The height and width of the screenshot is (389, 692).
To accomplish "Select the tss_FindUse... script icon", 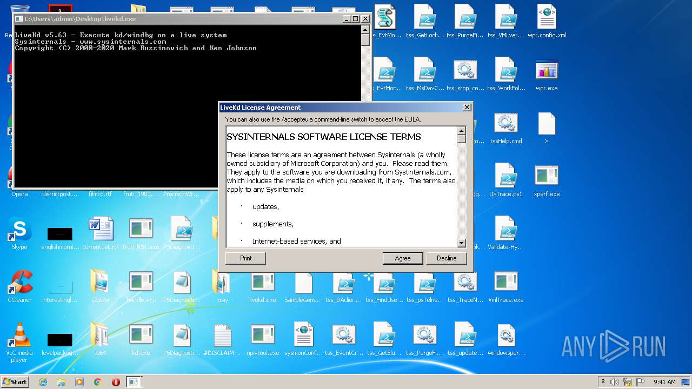I will (x=384, y=287).
